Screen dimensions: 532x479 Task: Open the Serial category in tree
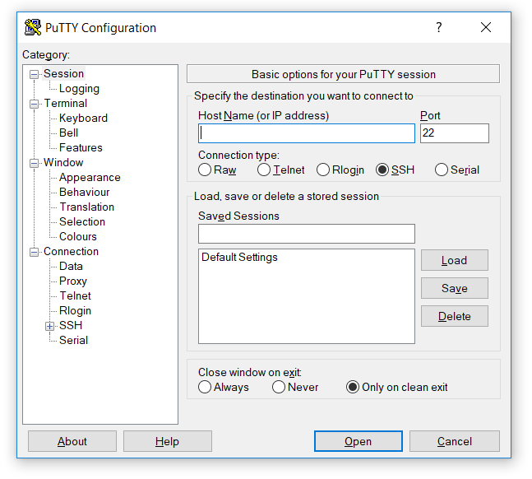[x=73, y=341]
